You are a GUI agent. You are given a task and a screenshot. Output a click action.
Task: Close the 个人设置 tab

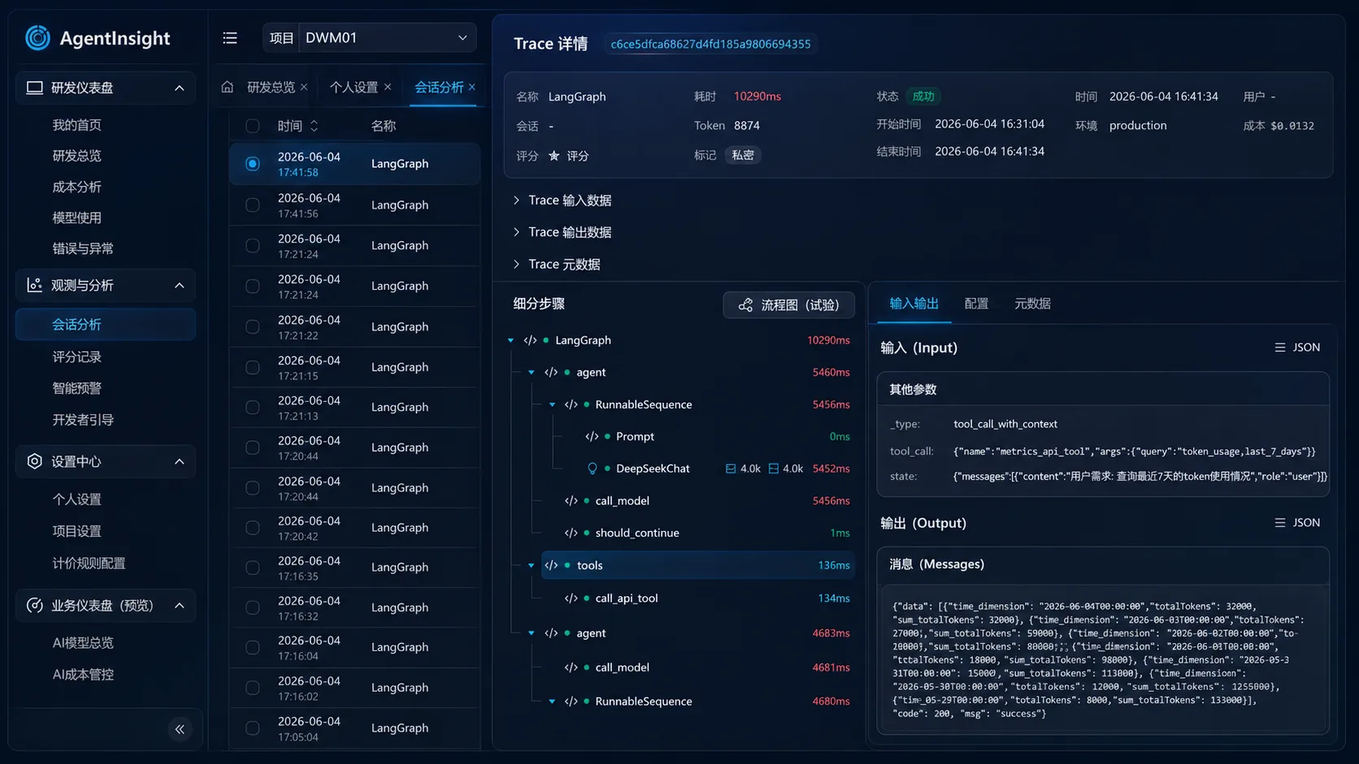click(388, 87)
